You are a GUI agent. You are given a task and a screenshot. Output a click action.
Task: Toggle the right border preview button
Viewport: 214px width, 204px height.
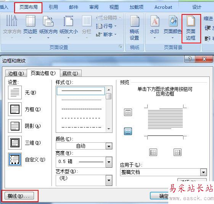(x=177, y=152)
